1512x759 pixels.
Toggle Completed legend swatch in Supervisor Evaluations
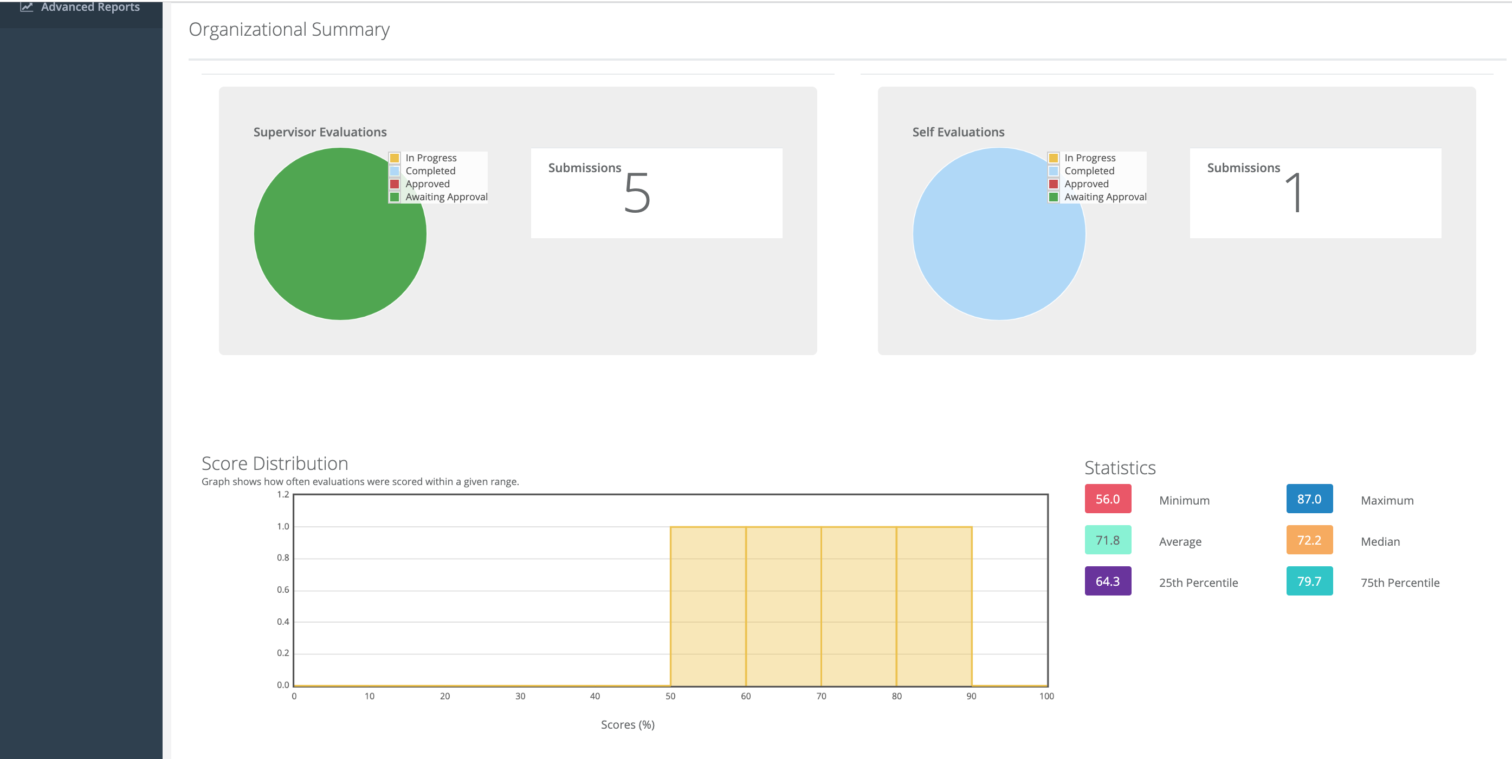click(x=395, y=171)
